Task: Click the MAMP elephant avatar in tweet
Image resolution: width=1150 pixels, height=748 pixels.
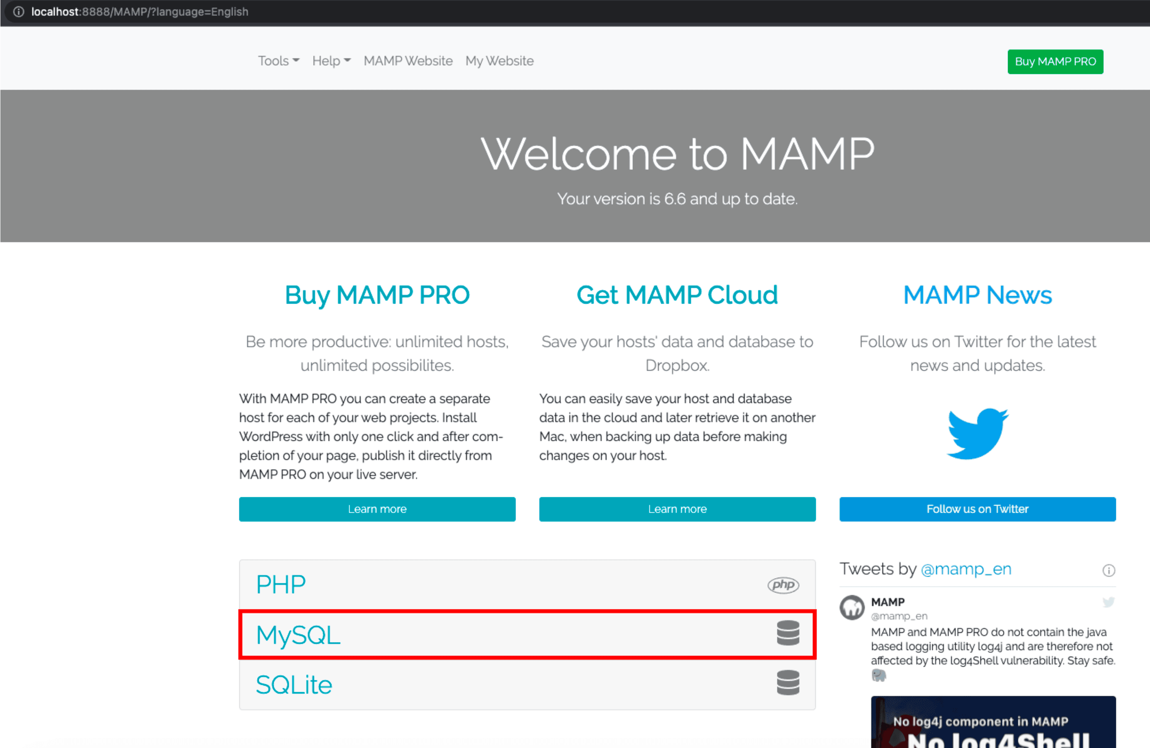Action: pyautogui.click(x=851, y=607)
